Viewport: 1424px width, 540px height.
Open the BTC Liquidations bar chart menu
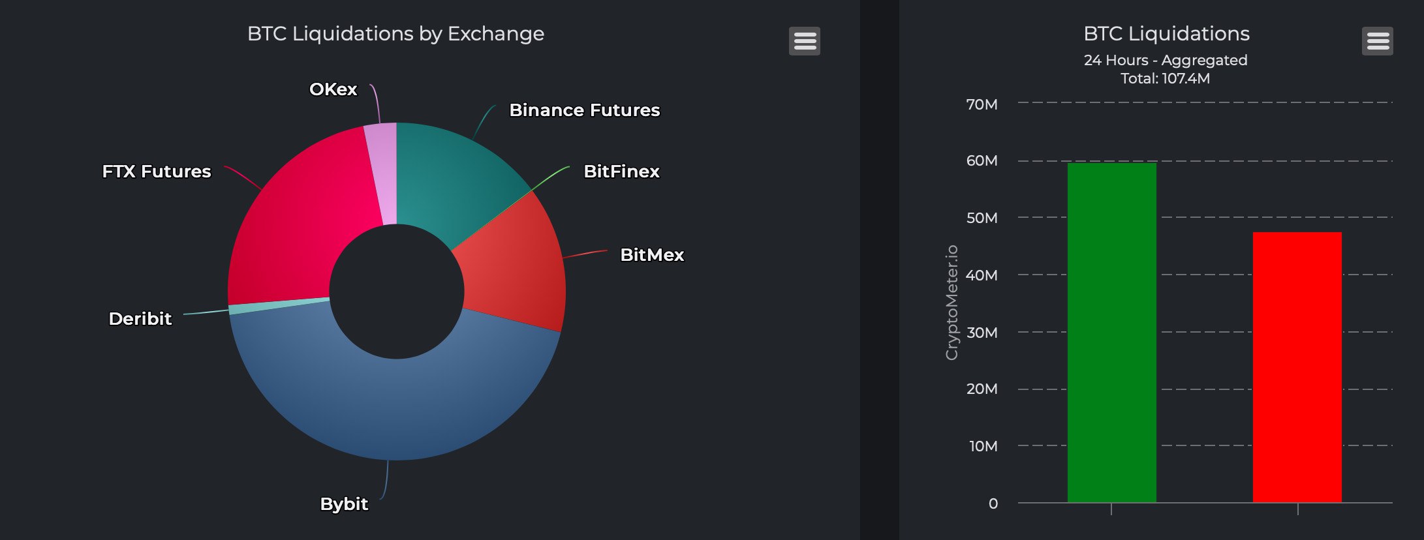1378,41
